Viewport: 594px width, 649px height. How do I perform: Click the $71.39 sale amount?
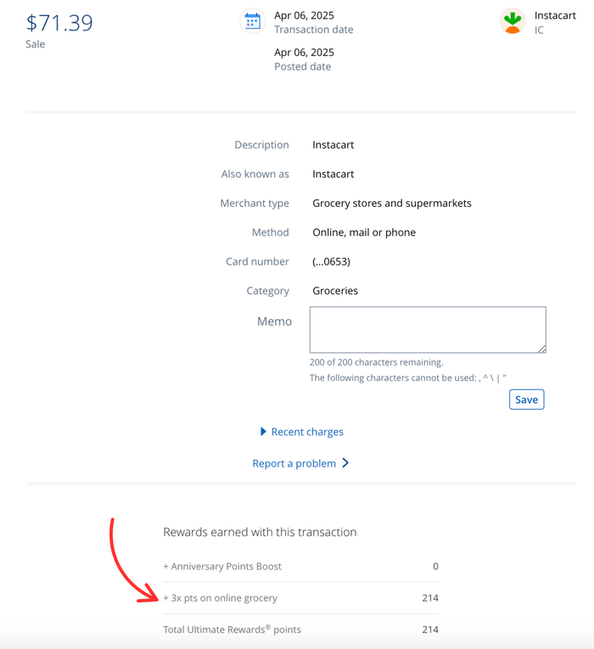click(x=59, y=23)
